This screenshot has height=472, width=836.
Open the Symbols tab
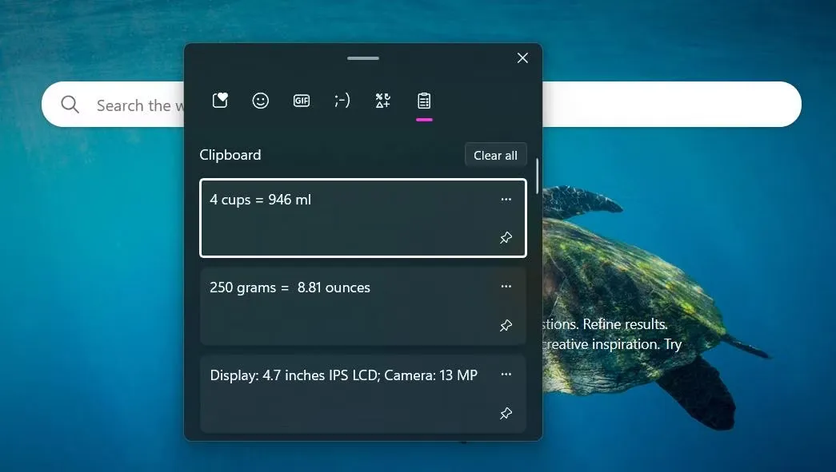click(383, 101)
